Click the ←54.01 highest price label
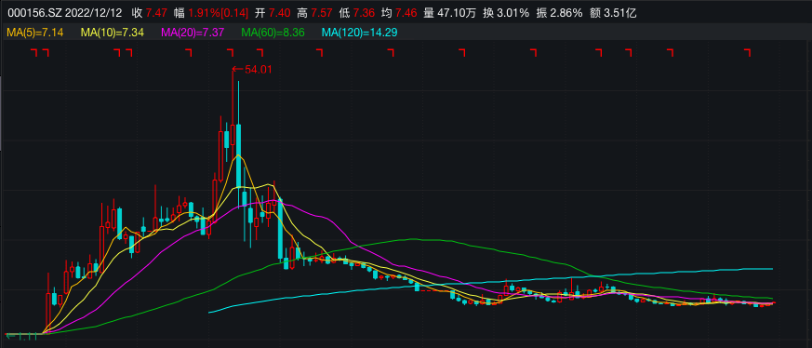 pyautogui.click(x=252, y=69)
